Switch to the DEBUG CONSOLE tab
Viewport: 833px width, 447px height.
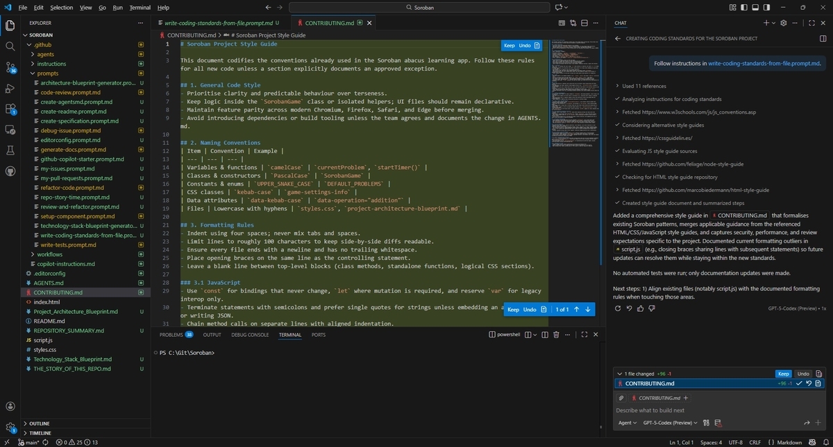click(250, 335)
